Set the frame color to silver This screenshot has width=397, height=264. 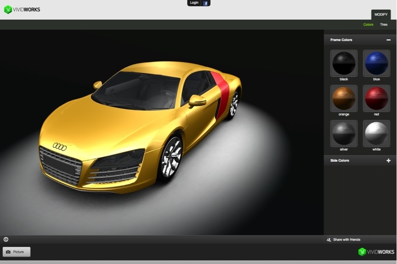click(344, 133)
